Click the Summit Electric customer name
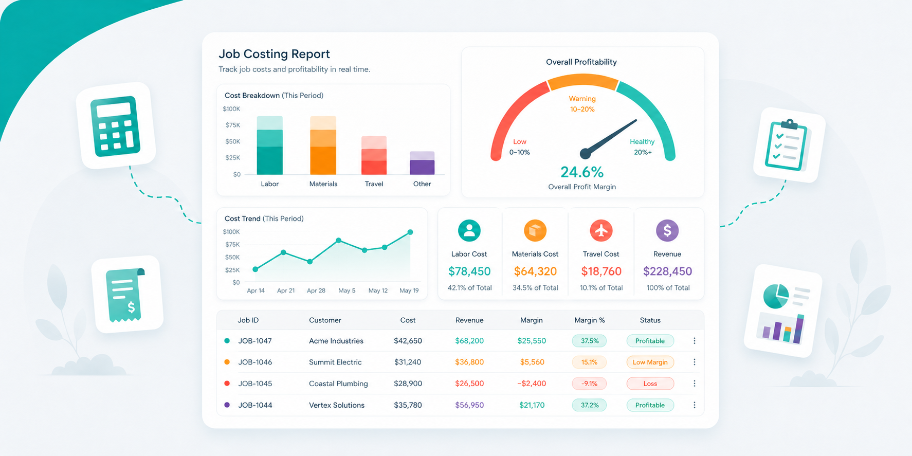 [335, 362]
